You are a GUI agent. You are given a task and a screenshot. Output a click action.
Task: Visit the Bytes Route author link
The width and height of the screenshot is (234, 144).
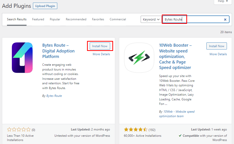[x=54, y=96]
